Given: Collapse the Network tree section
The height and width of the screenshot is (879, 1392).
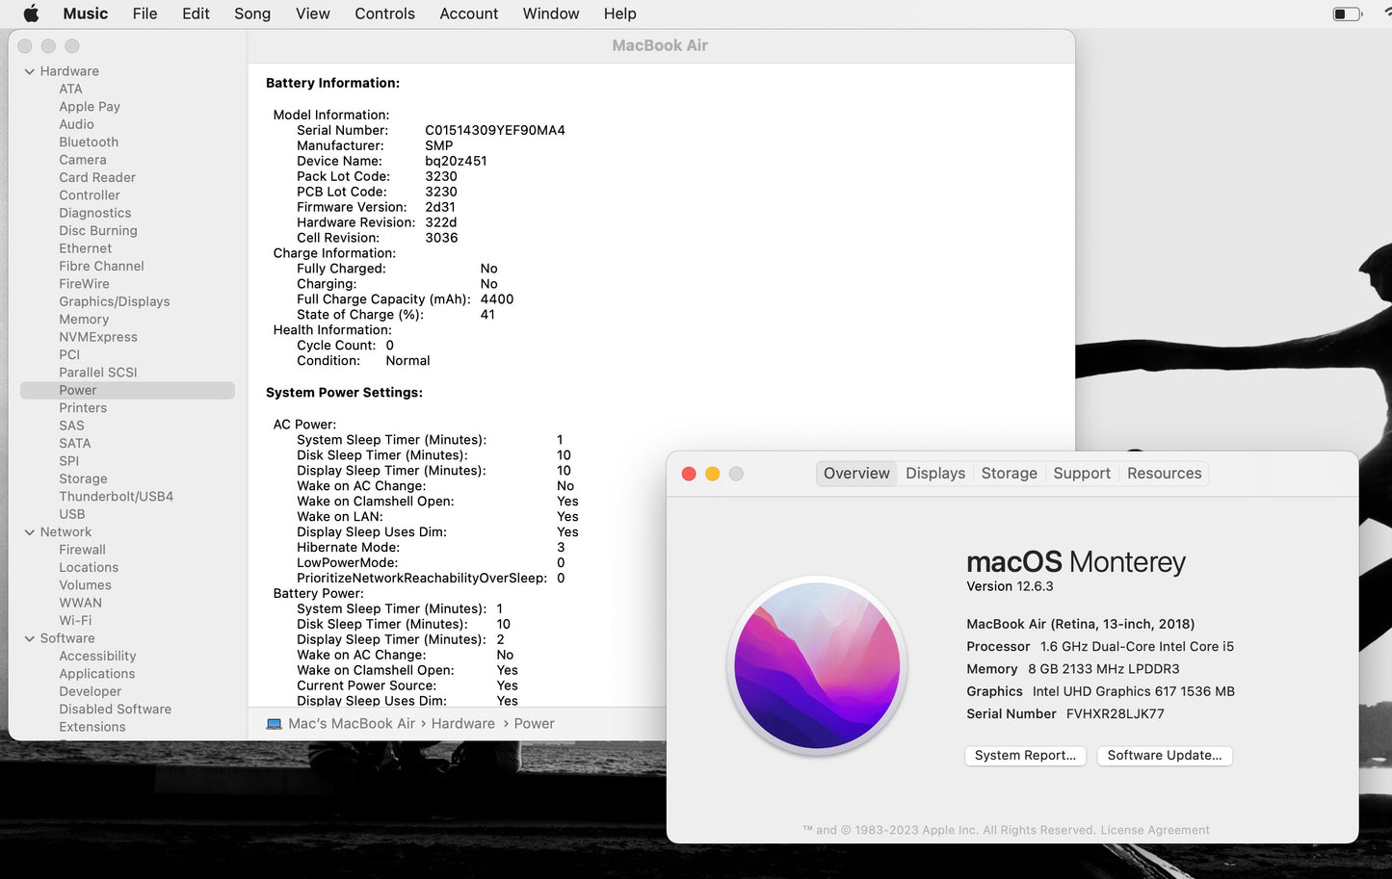Looking at the screenshot, I should click(x=30, y=532).
